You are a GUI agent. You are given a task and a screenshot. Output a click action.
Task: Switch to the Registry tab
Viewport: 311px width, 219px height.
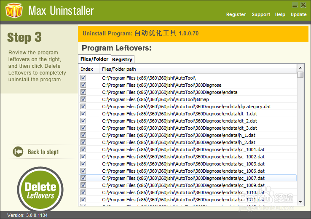click(122, 59)
